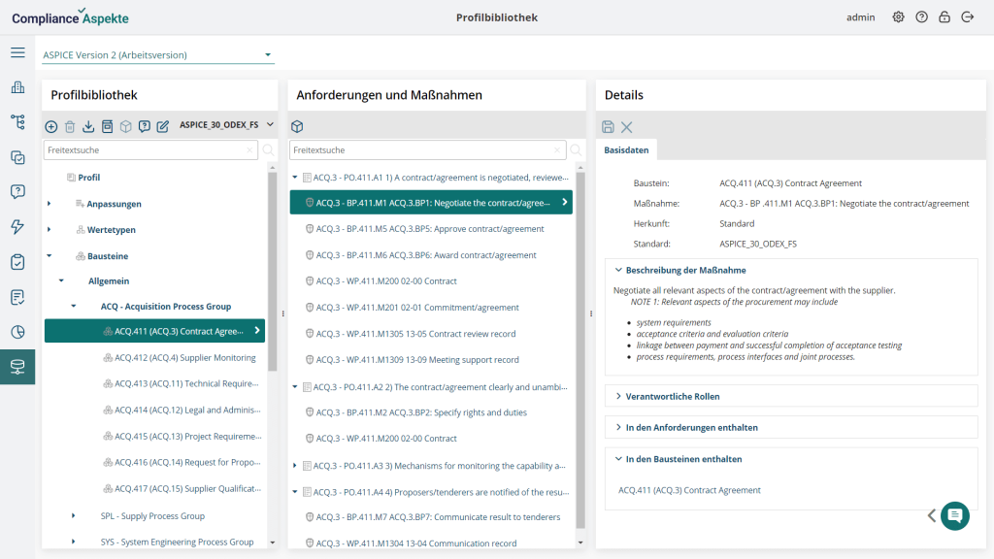Click the database icon in the left sidebar
994x559 pixels.
click(x=17, y=368)
